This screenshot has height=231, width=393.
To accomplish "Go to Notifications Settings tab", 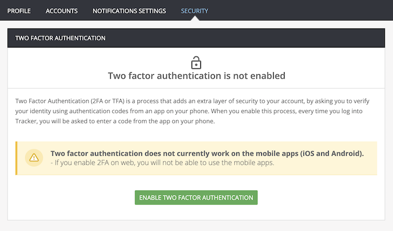I will coord(130,11).
